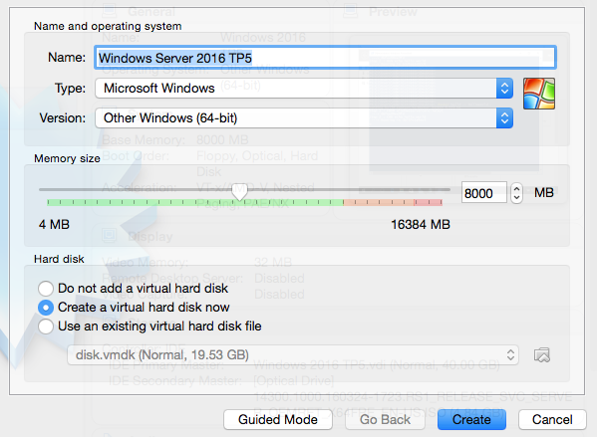Click the Windows OS logo icon
The height and width of the screenshot is (437, 597).
pyautogui.click(x=539, y=94)
